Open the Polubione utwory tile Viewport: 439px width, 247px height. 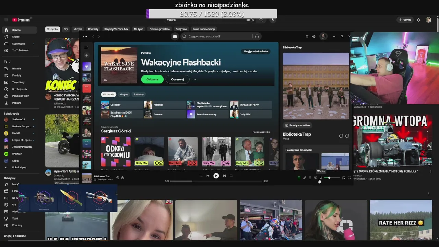click(x=208, y=114)
